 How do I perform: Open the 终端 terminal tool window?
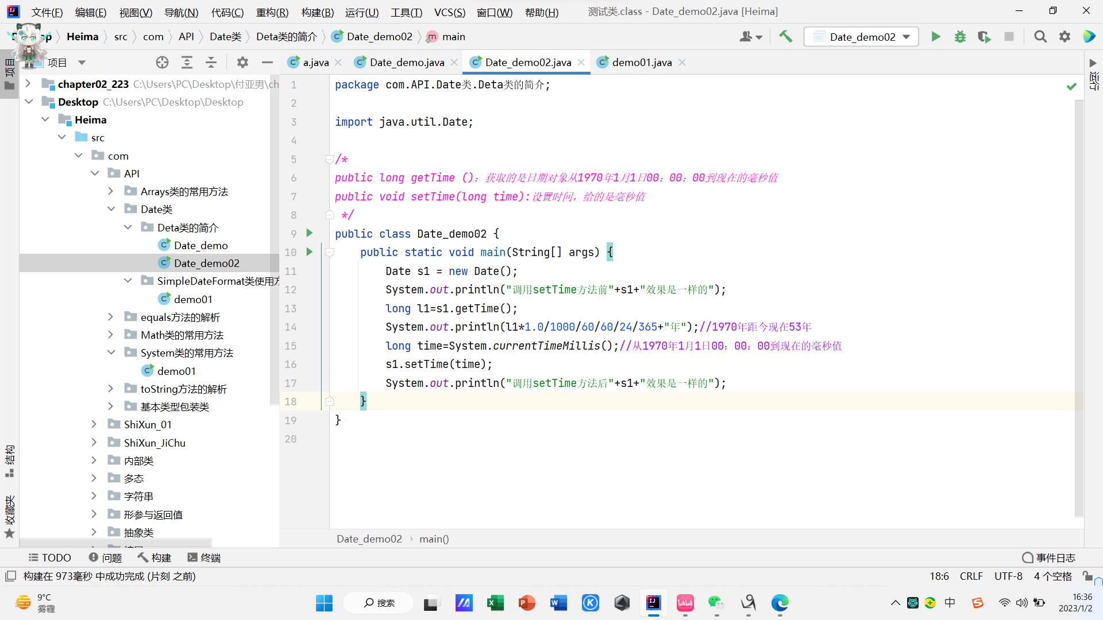pos(204,557)
